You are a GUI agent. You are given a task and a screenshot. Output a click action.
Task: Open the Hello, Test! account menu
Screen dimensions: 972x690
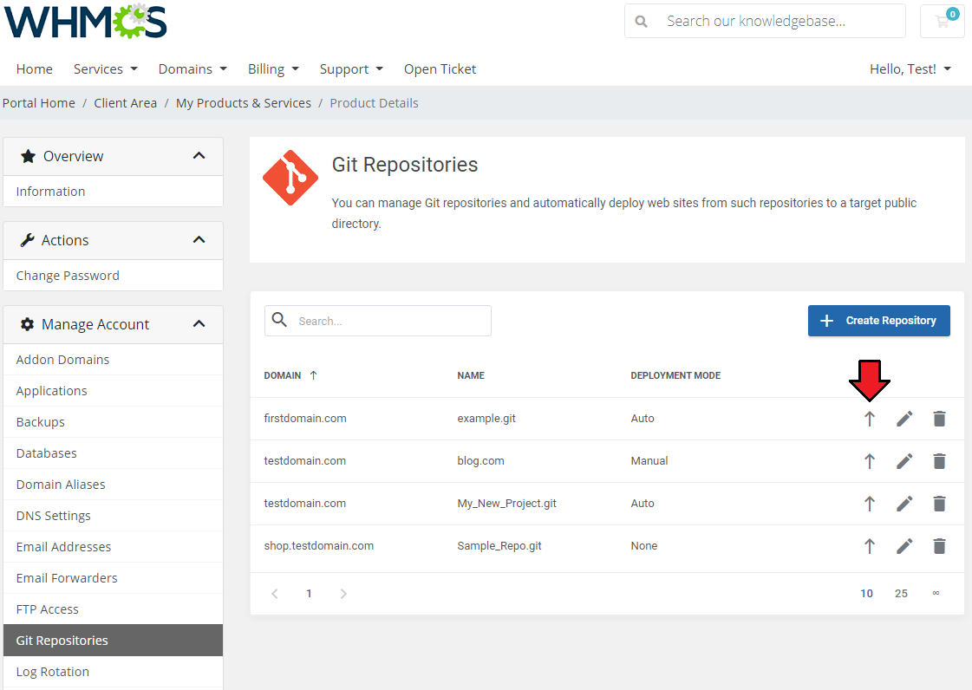tap(910, 69)
